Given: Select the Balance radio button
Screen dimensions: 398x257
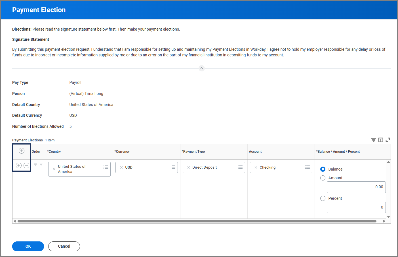Looking at the screenshot, I should [323, 169].
